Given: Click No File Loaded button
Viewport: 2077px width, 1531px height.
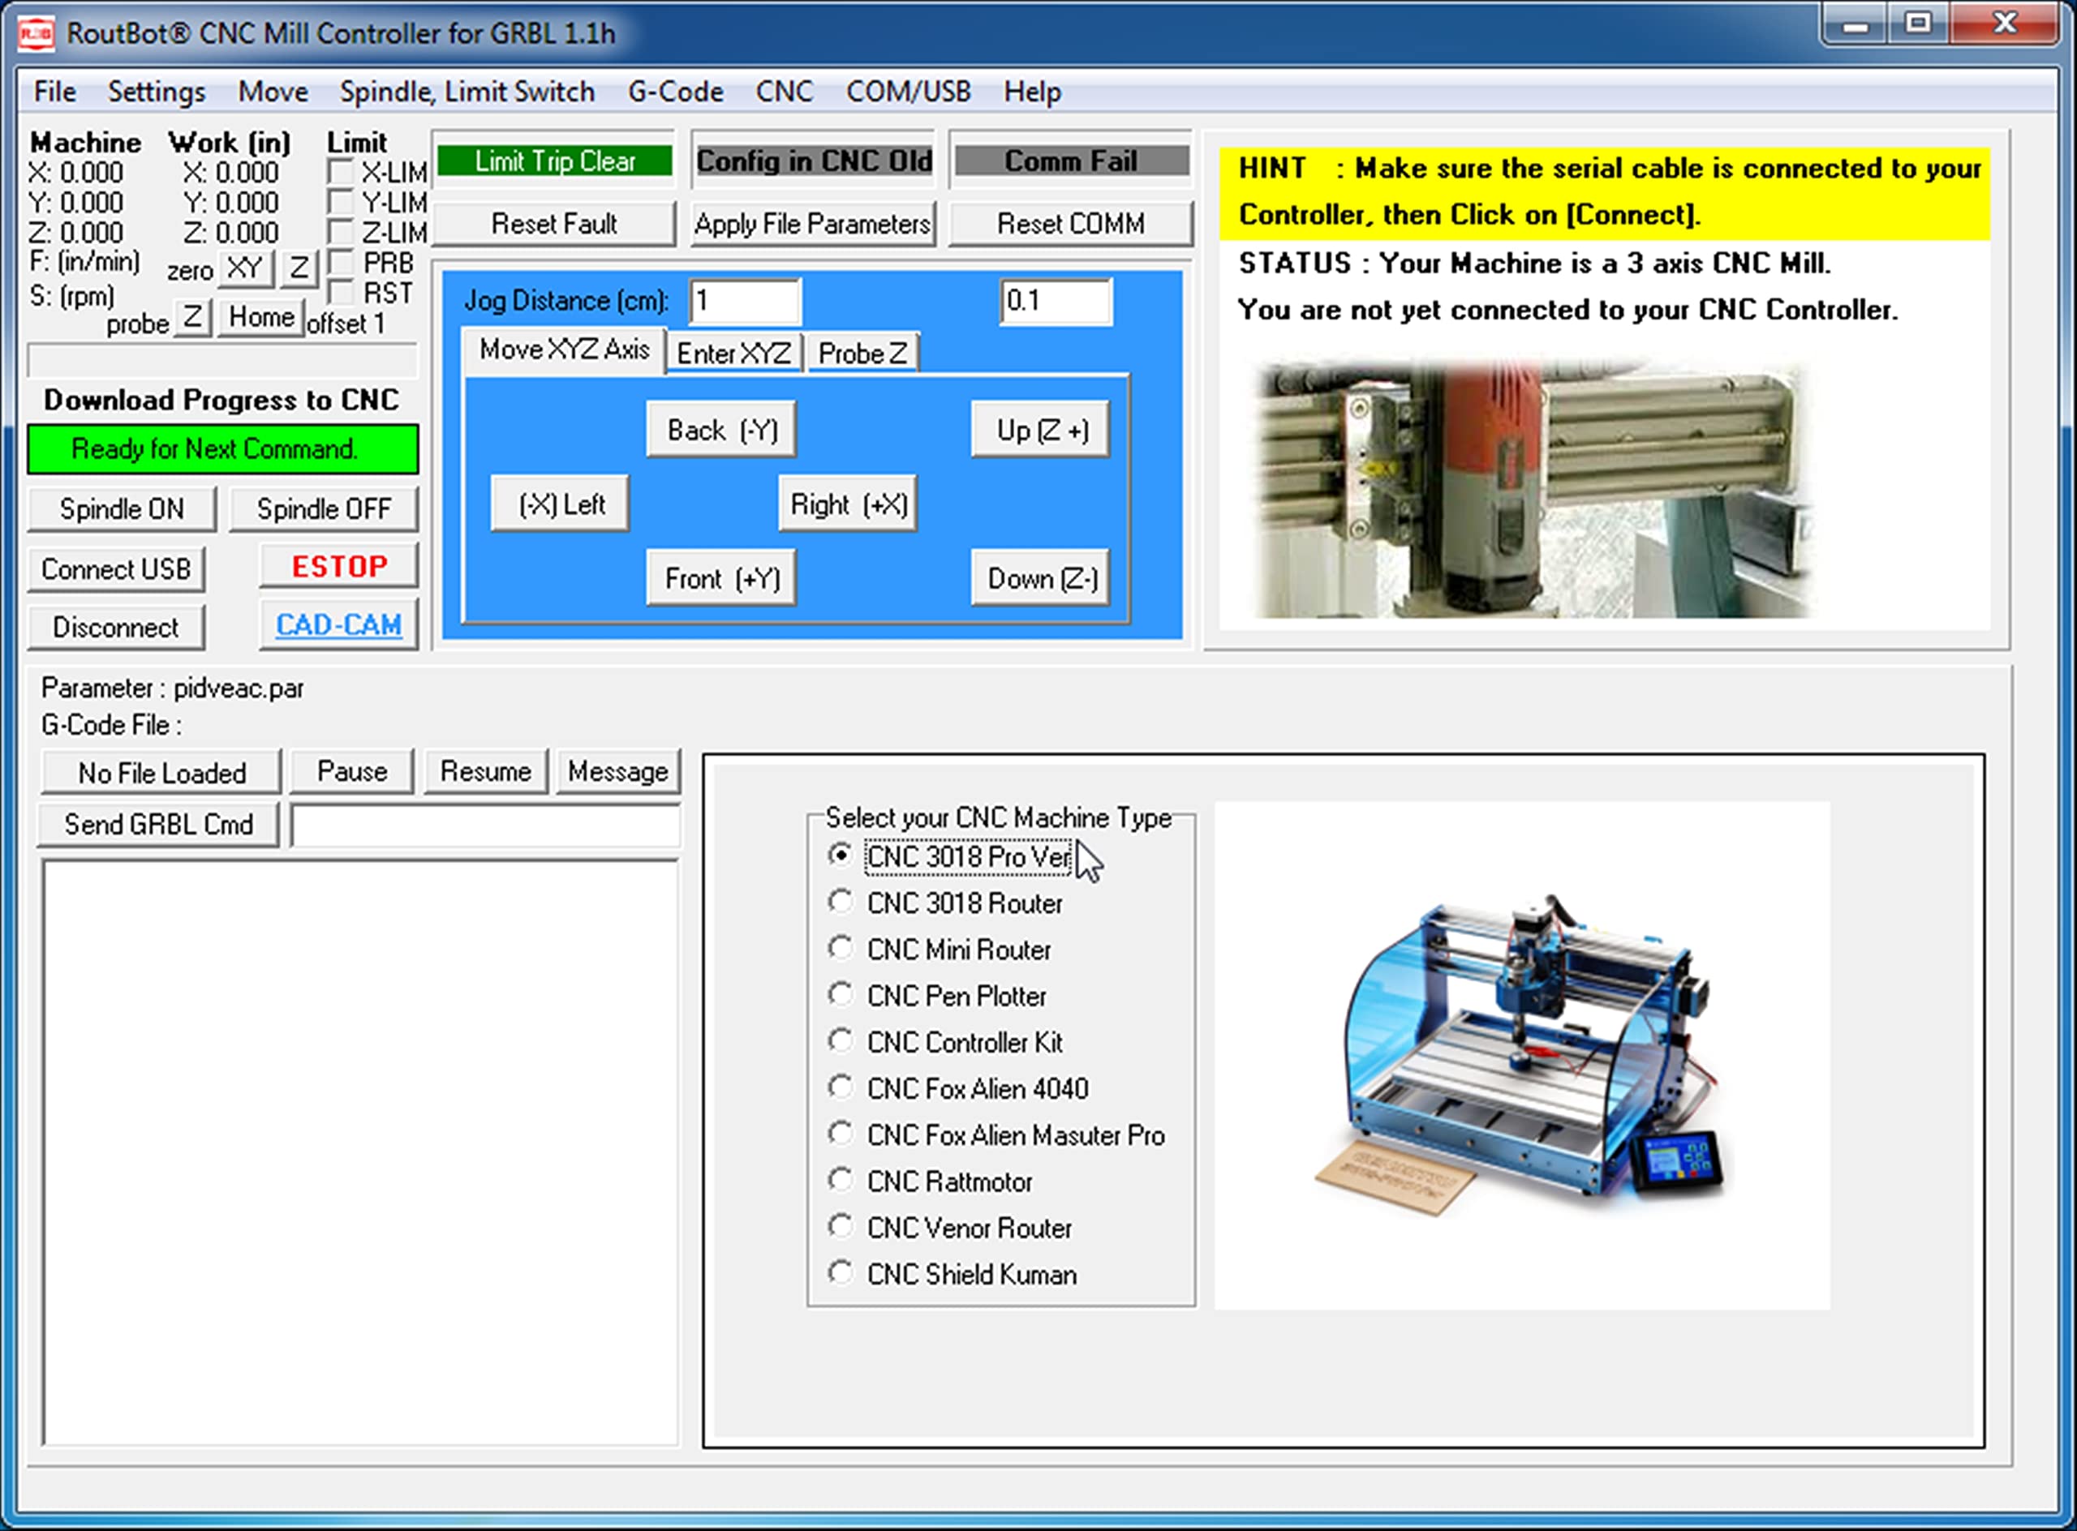Looking at the screenshot, I should coord(161,773).
